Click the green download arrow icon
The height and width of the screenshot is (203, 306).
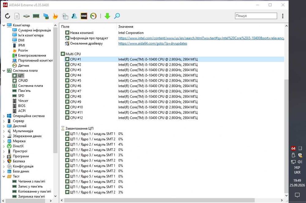(107, 16)
